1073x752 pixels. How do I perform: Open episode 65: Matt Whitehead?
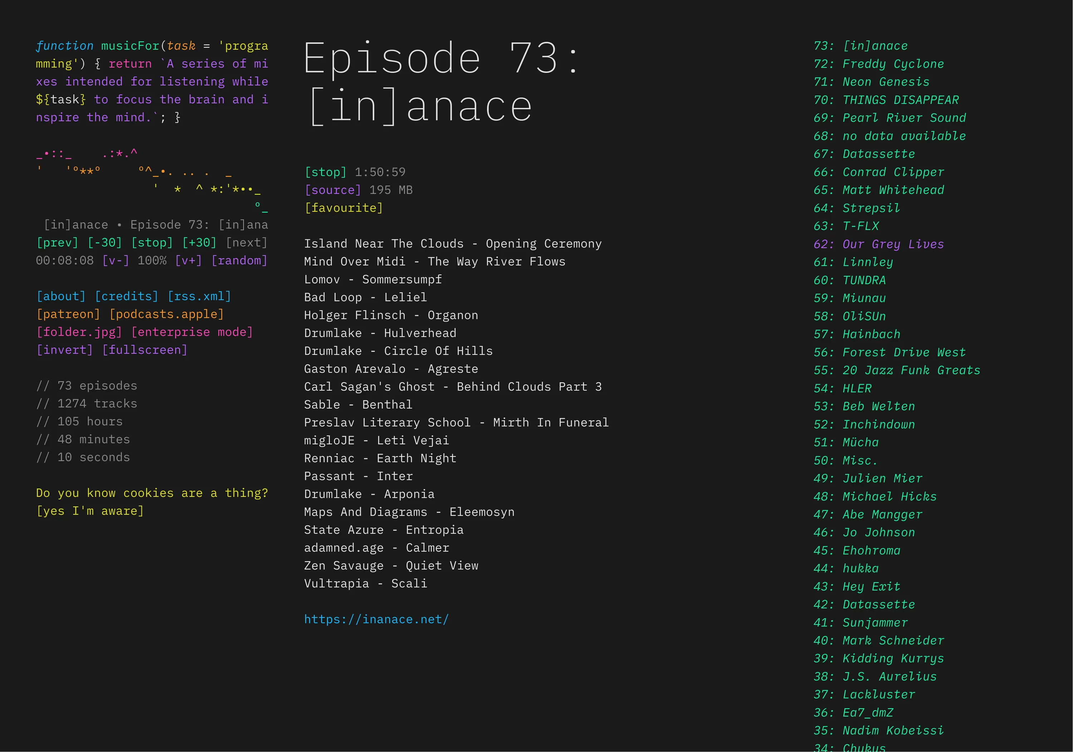pyautogui.click(x=879, y=190)
